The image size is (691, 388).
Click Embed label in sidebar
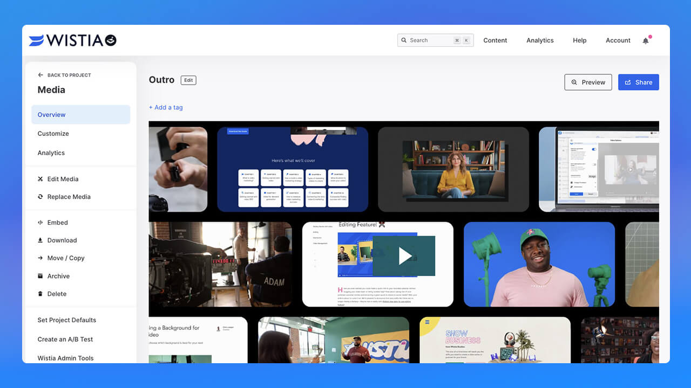coord(58,223)
